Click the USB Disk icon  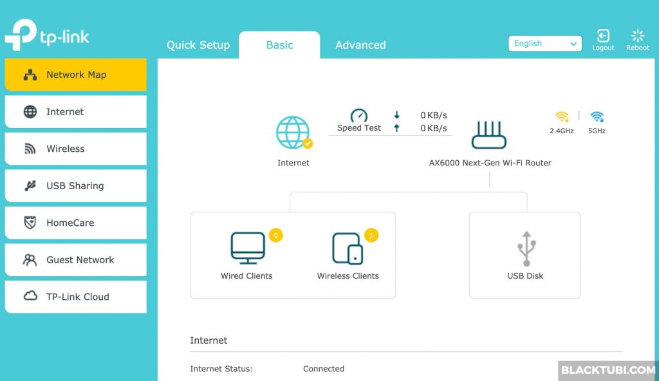[526, 248]
